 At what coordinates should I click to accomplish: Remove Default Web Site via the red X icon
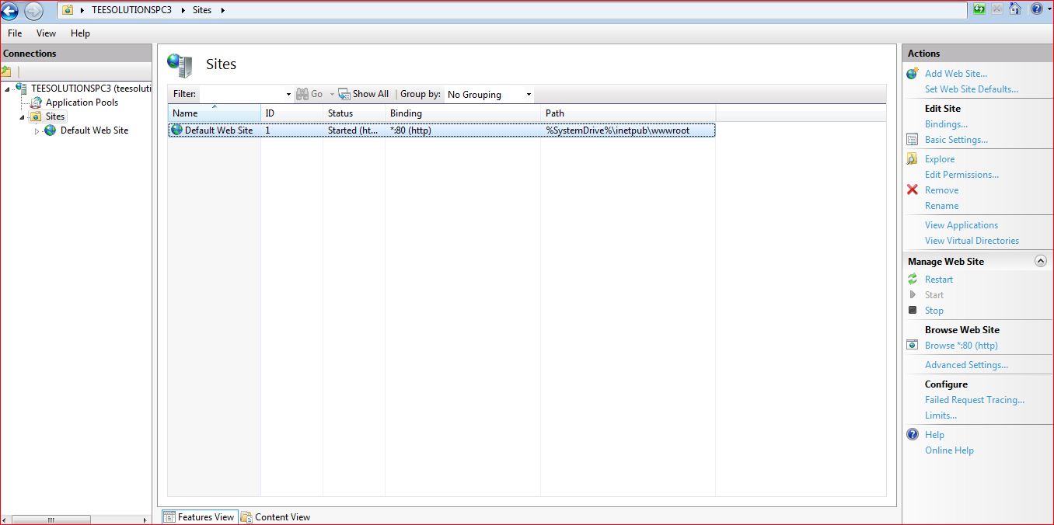pyautogui.click(x=912, y=189)
